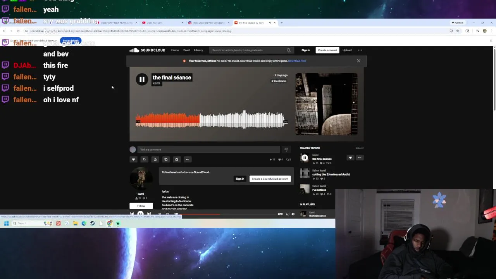Pause playback in bottom player bar
496x279 pixels.
140,214
